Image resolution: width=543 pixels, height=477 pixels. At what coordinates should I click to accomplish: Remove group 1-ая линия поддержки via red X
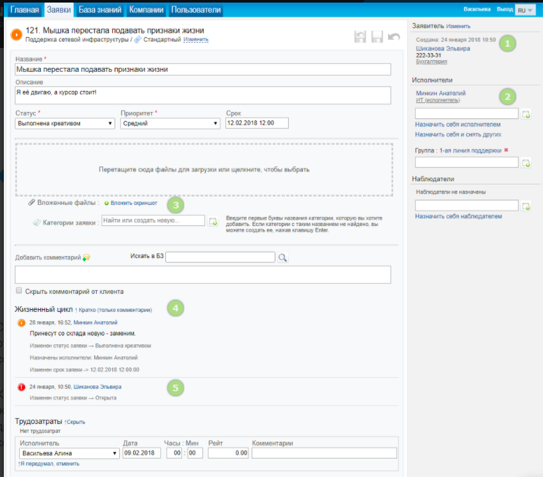point(506,150)
